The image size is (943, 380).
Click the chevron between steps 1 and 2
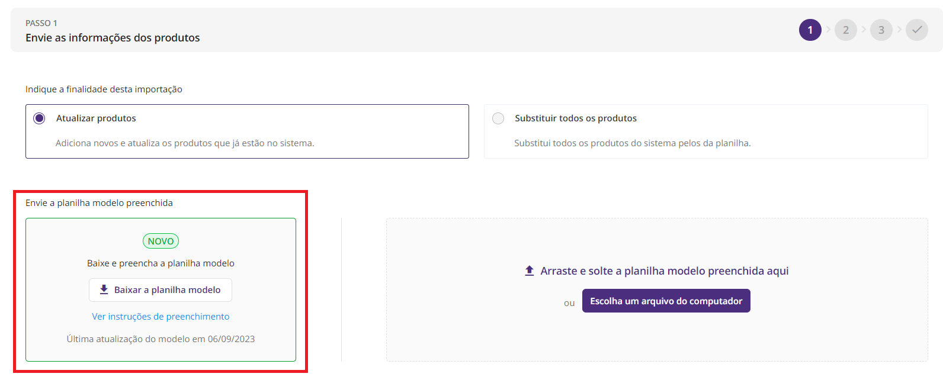coord(828,30)
